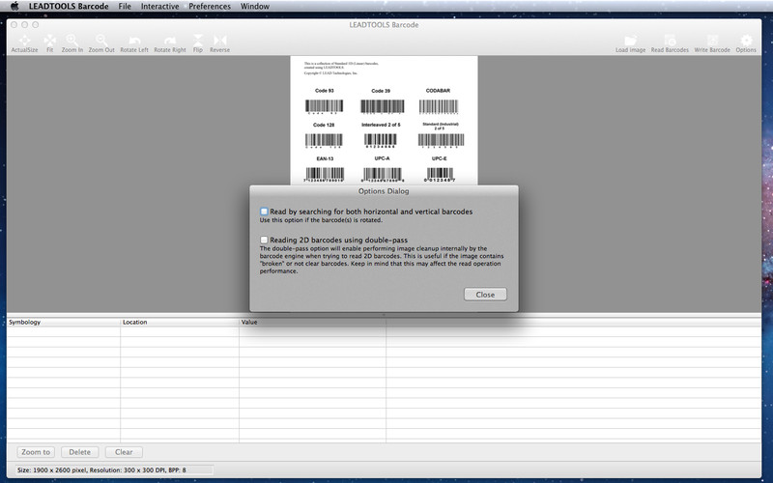Open the Preferences menu

[x=210, y=7]
